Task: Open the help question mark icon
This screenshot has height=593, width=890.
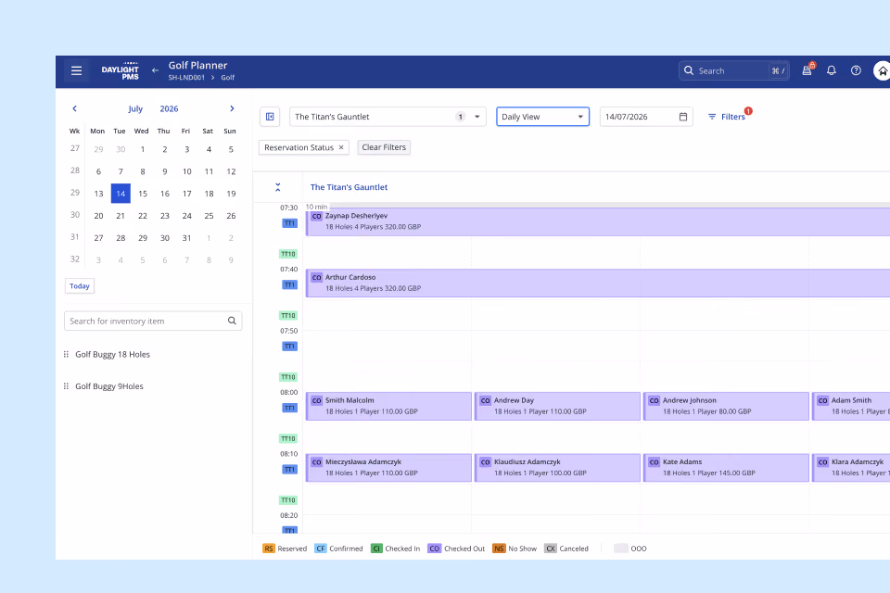Action: tap(856, 70)
